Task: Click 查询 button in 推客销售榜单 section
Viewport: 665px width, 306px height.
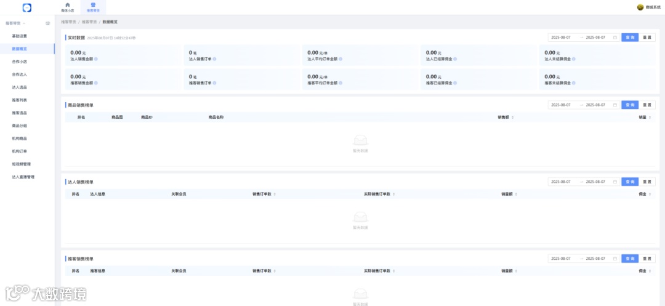Action: [x=630, y=259]
